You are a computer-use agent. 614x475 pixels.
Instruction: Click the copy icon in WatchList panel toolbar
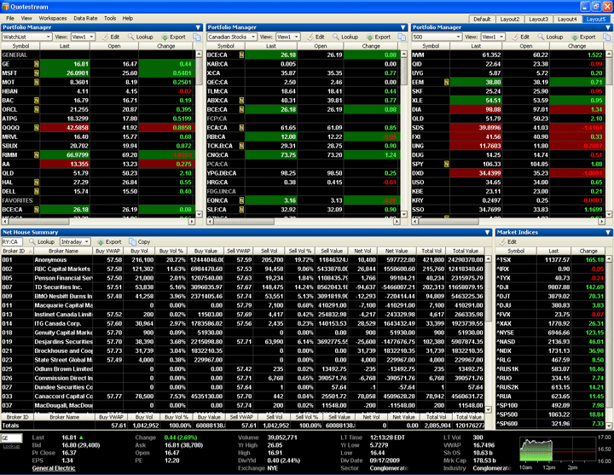pos(197,37)
